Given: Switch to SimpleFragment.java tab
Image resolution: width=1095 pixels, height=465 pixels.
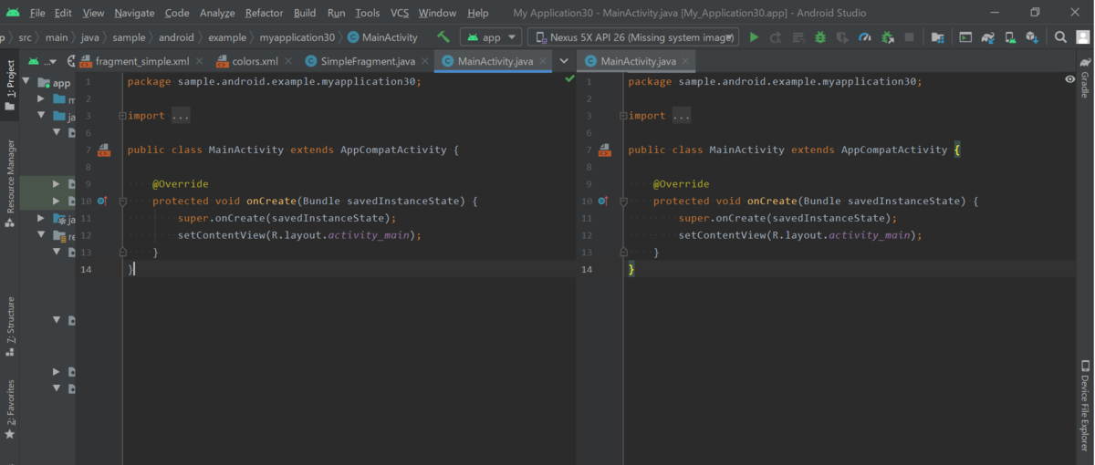Looking at the screenshot, I should click(x=366, y=61).
